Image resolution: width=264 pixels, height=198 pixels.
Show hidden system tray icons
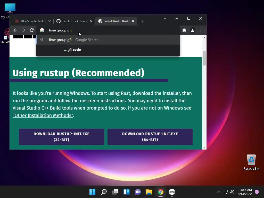point(219,192)
